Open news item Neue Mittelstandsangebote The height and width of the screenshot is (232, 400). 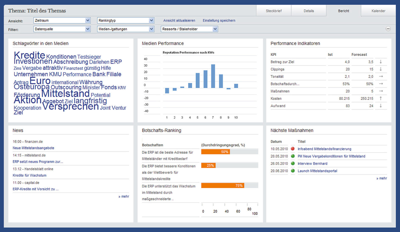[33, 148]
